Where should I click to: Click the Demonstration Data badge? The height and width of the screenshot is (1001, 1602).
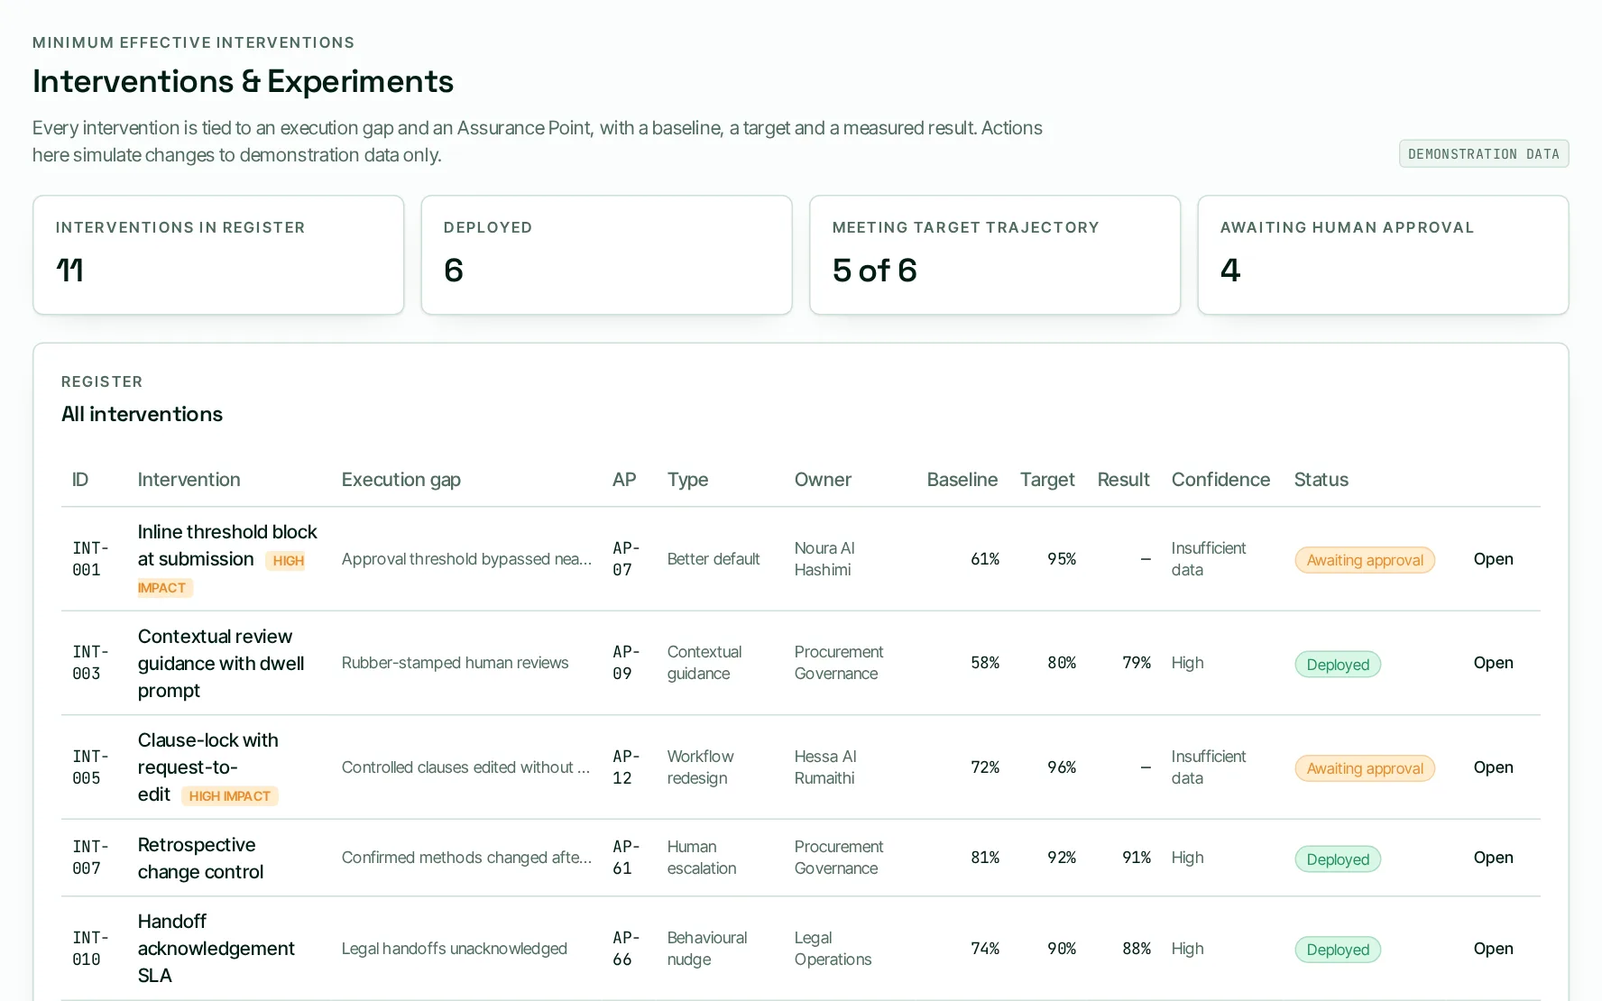(1484, 154)
